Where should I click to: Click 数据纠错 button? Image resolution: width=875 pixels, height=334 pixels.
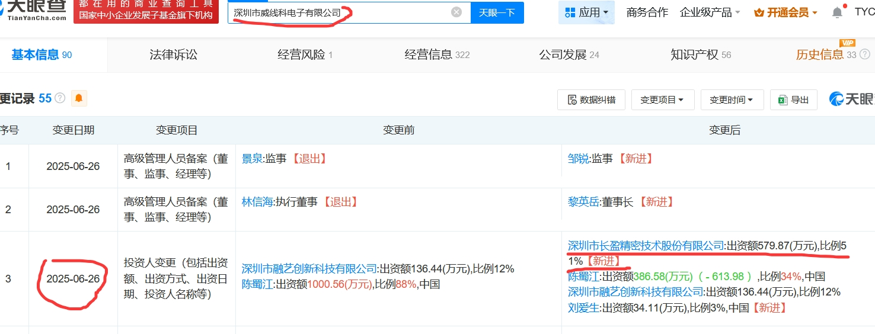click(x=591, y=100)
